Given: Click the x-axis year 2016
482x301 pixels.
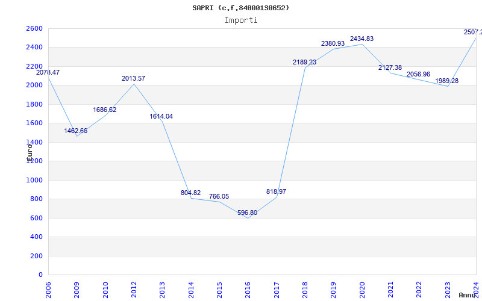Looking at the screenshot, I should pos(248,290).
